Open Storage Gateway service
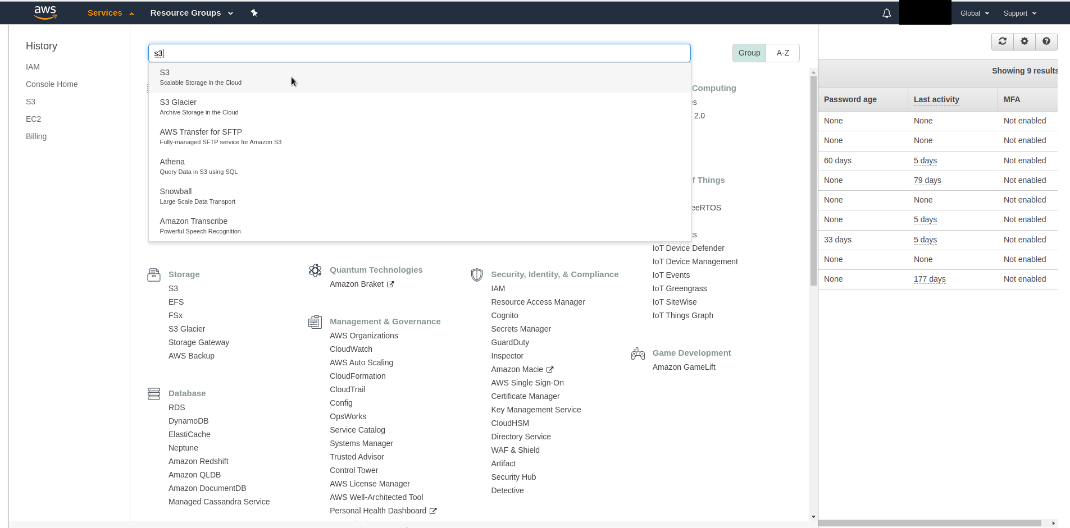 point(199,342)
